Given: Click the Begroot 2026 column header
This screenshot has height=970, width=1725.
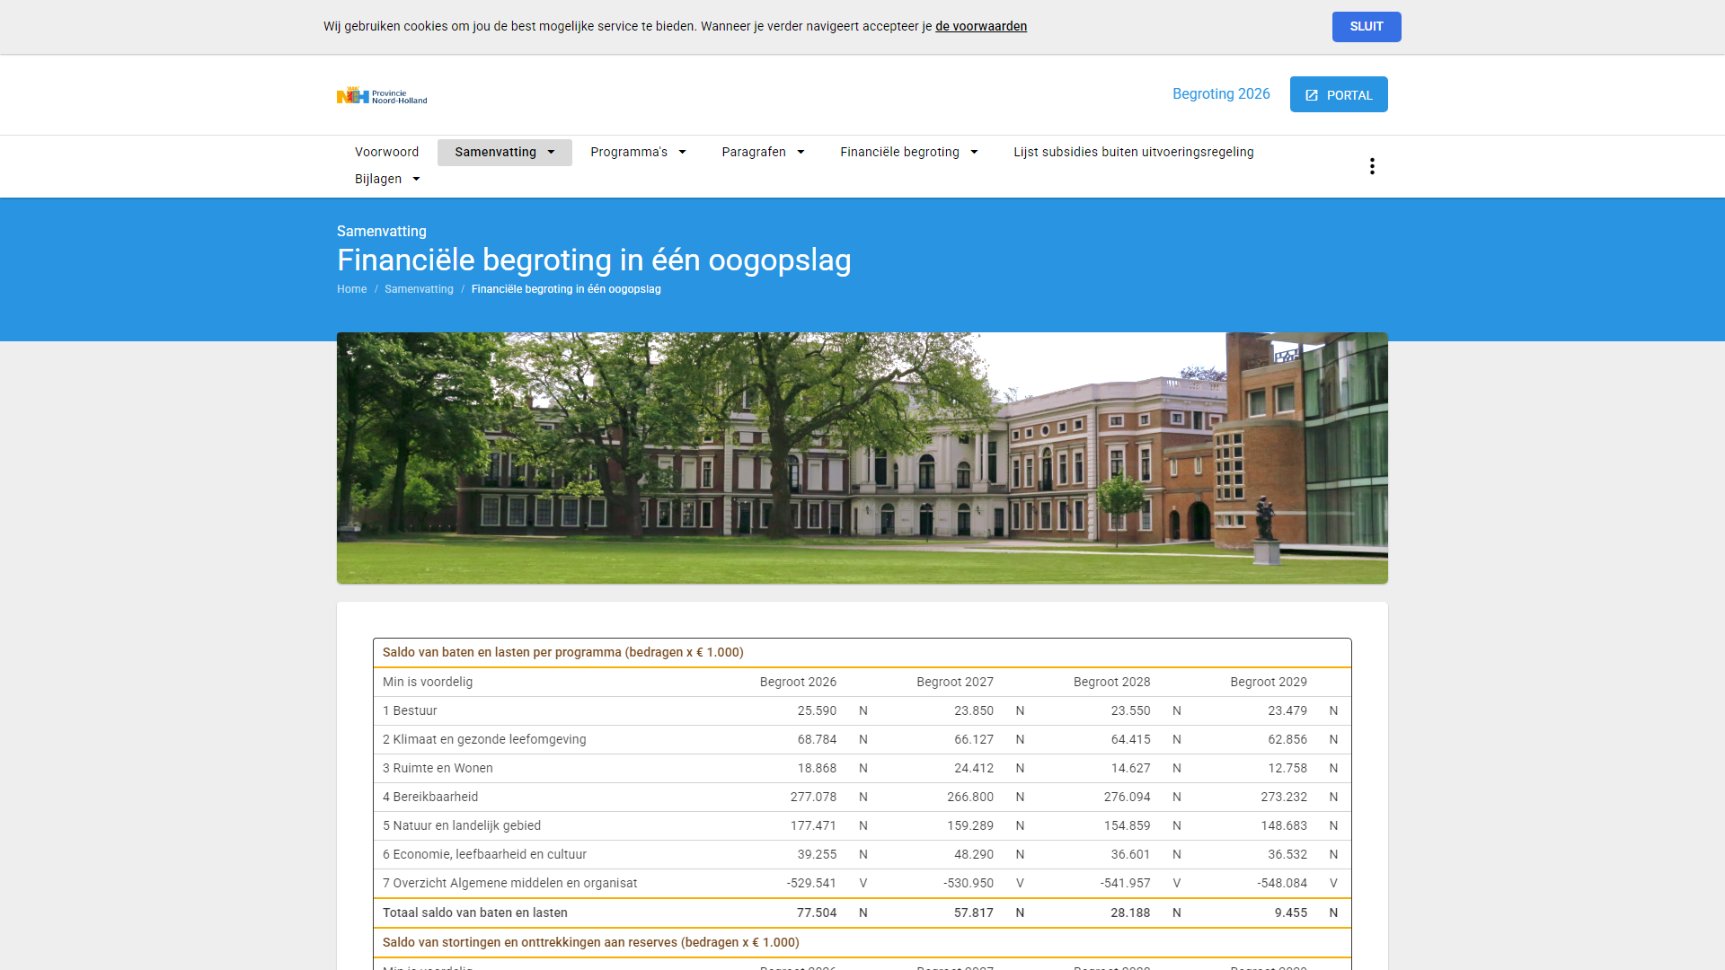Looking at the screenshot, I should pyautogui.click(x=797, y=683).
